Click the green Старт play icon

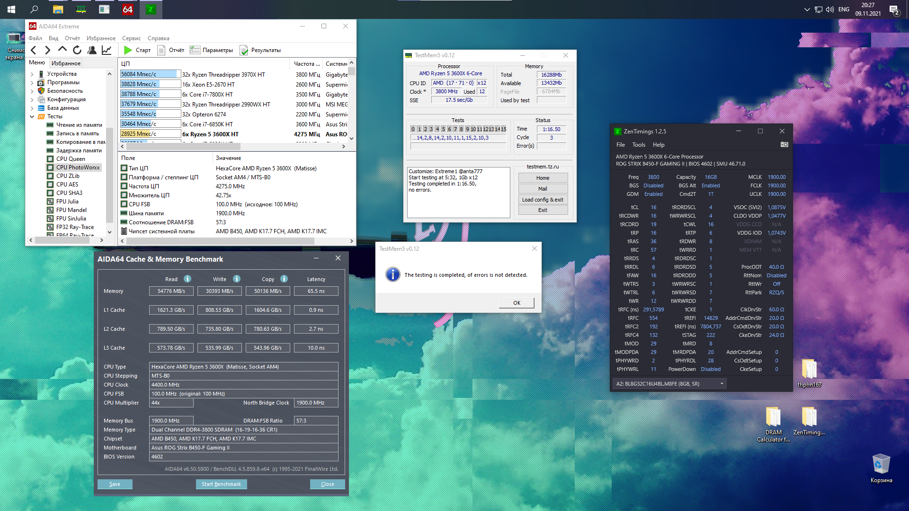click(128, 50)
